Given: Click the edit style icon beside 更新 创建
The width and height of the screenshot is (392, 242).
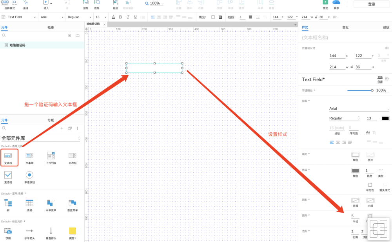Looking at the screenshot, I should 387,79.
